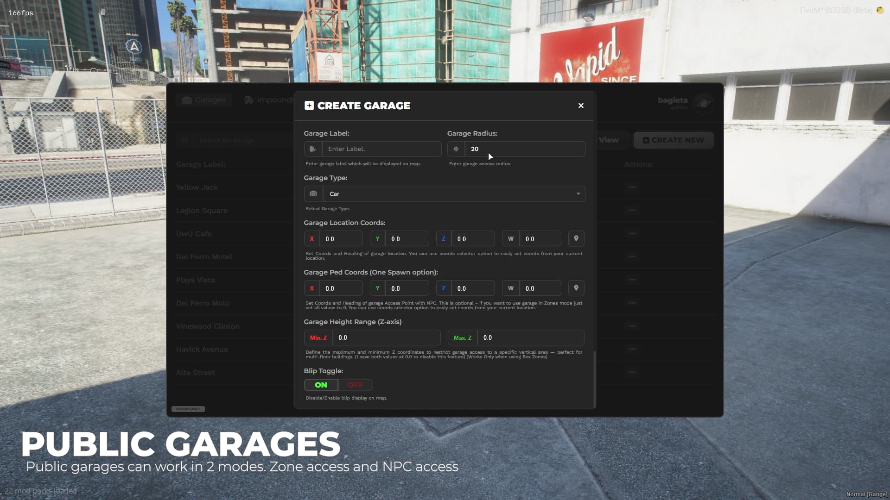Click Ped Coords Z value field
Viewport: 890px width, 500px height.
point(473,288)
